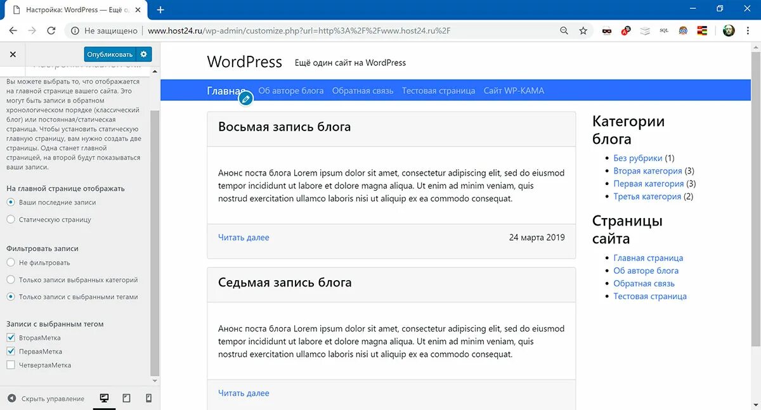Open the Первая категория link
This screenshot has height=410, width=761.
coord(649,184)
